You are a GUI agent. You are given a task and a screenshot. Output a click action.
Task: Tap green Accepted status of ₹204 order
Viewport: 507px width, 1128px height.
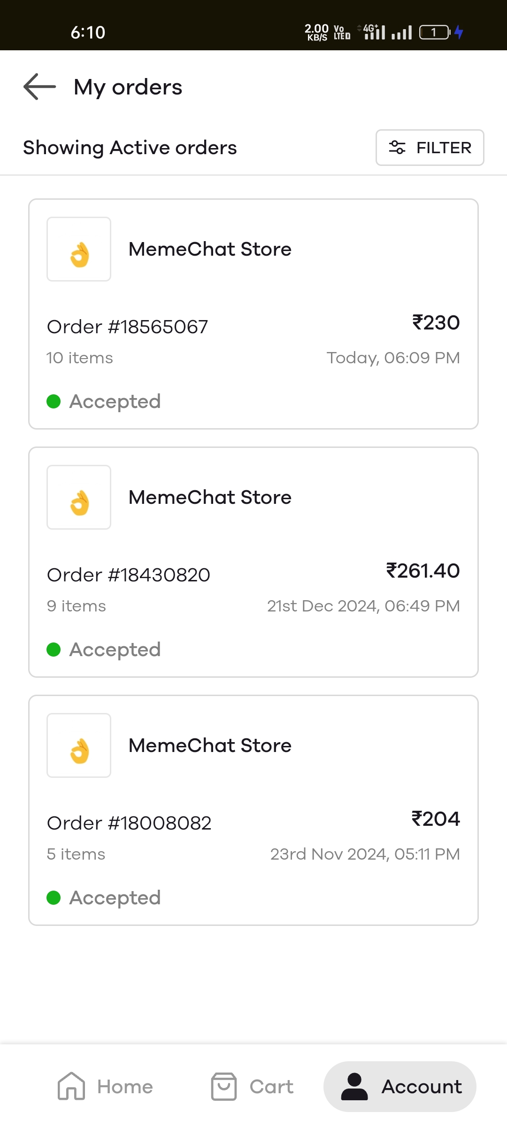(104, 898)
